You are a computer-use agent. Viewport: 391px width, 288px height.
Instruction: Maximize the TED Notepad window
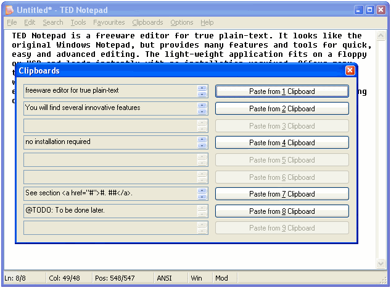coord(370,10)
